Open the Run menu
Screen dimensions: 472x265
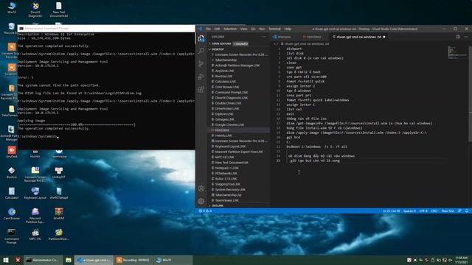coord(262,29)
